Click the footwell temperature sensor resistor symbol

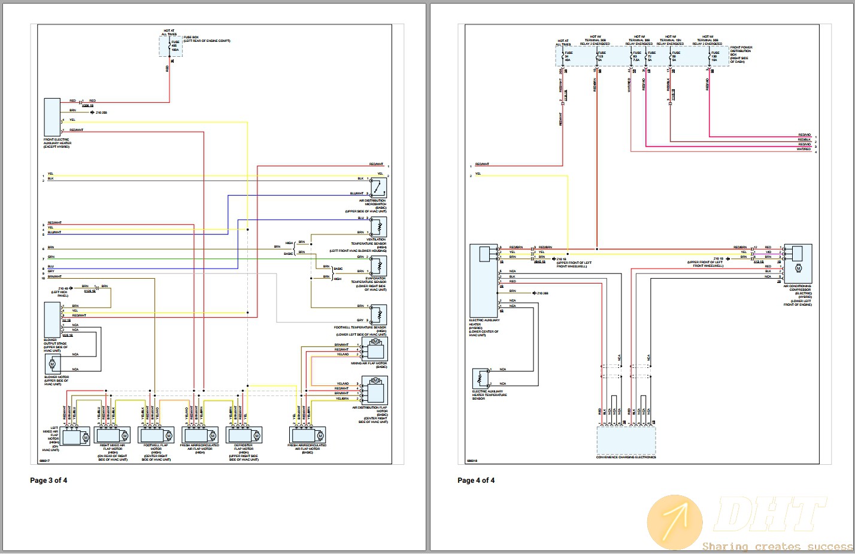pyautogui.click(x=378, y=315)
